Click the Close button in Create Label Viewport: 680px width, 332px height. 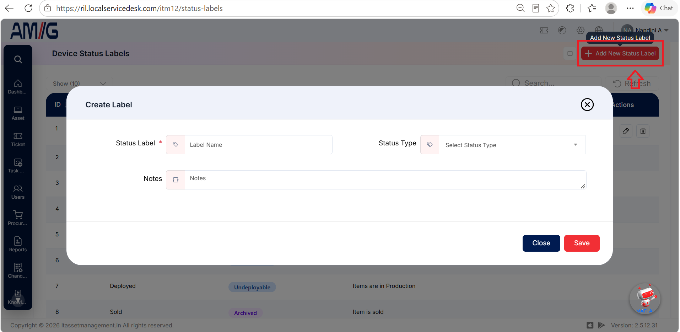541,243
